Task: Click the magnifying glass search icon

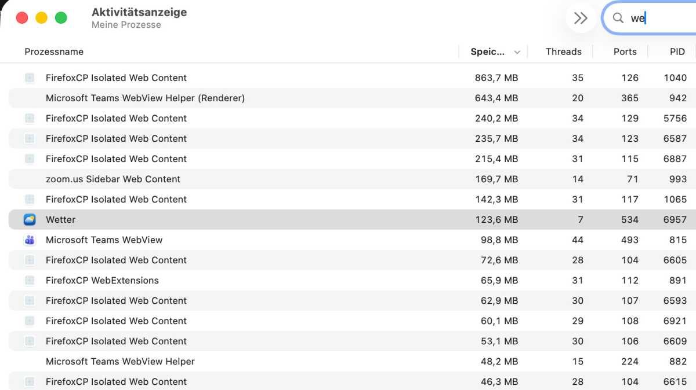Action: 618,18
